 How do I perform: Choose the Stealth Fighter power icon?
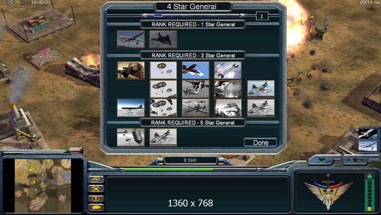click(163, 39)
